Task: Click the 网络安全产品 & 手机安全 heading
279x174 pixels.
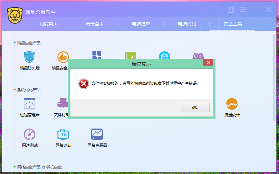Action: pyautogui.click(x=40, y=167)
